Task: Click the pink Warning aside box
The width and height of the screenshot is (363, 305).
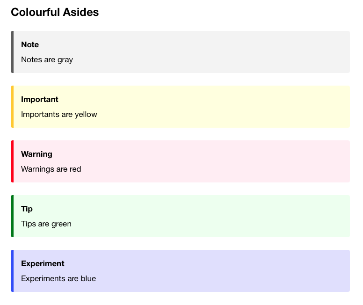Action: tap(181, 161)
